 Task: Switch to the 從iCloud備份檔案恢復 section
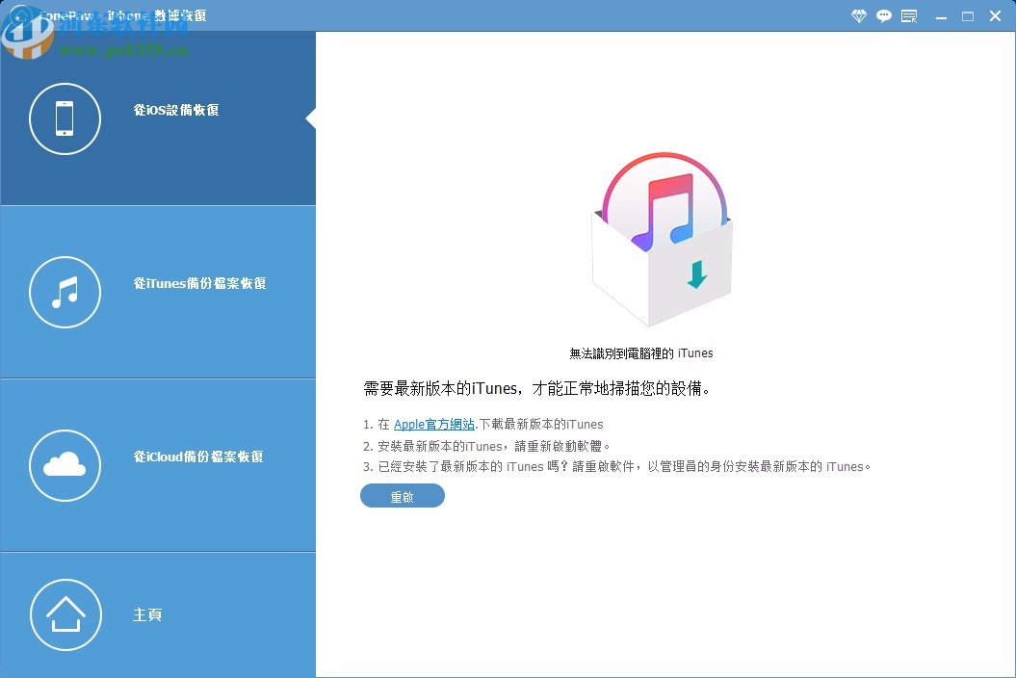click(158, 465)
